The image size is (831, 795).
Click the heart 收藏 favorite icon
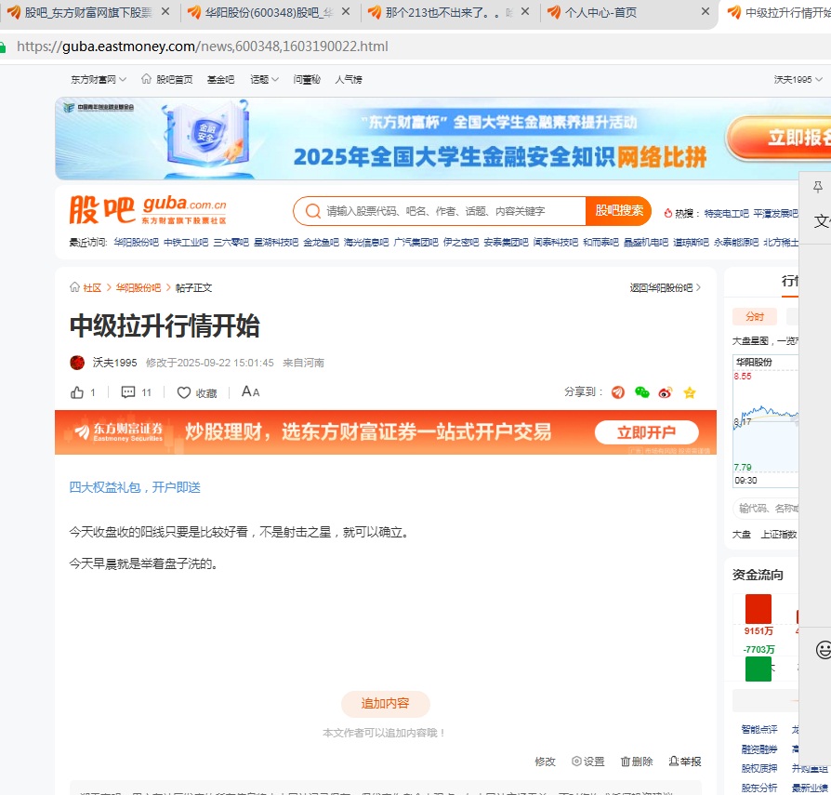[183, 392]
